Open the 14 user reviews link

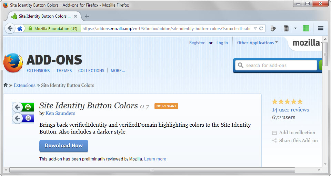coord(290,110)
